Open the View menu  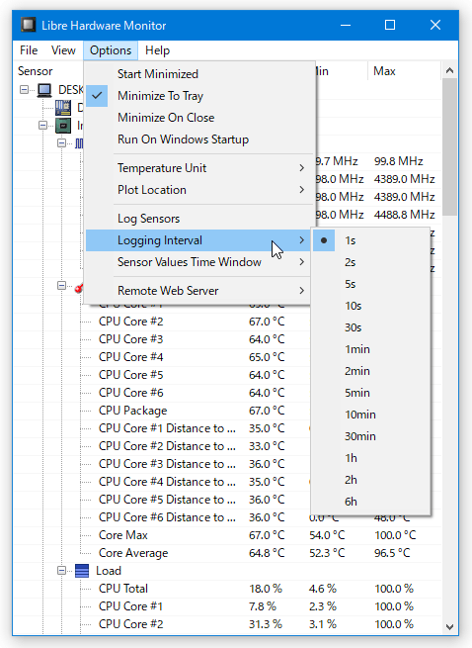pyautogui.click(x=63, y=50)
